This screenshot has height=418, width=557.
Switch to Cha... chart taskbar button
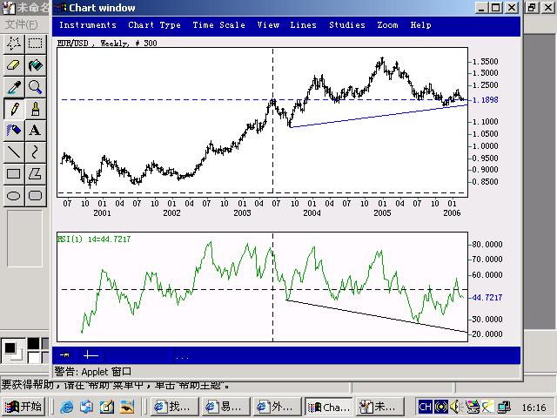[329, 407]
